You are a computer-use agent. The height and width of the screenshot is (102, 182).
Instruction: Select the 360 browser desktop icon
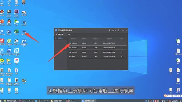[x=9, y=42]
